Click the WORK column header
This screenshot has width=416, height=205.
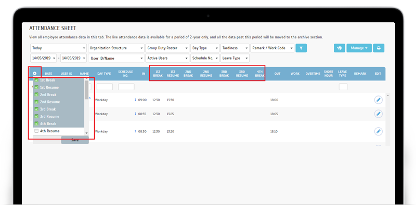295,74
